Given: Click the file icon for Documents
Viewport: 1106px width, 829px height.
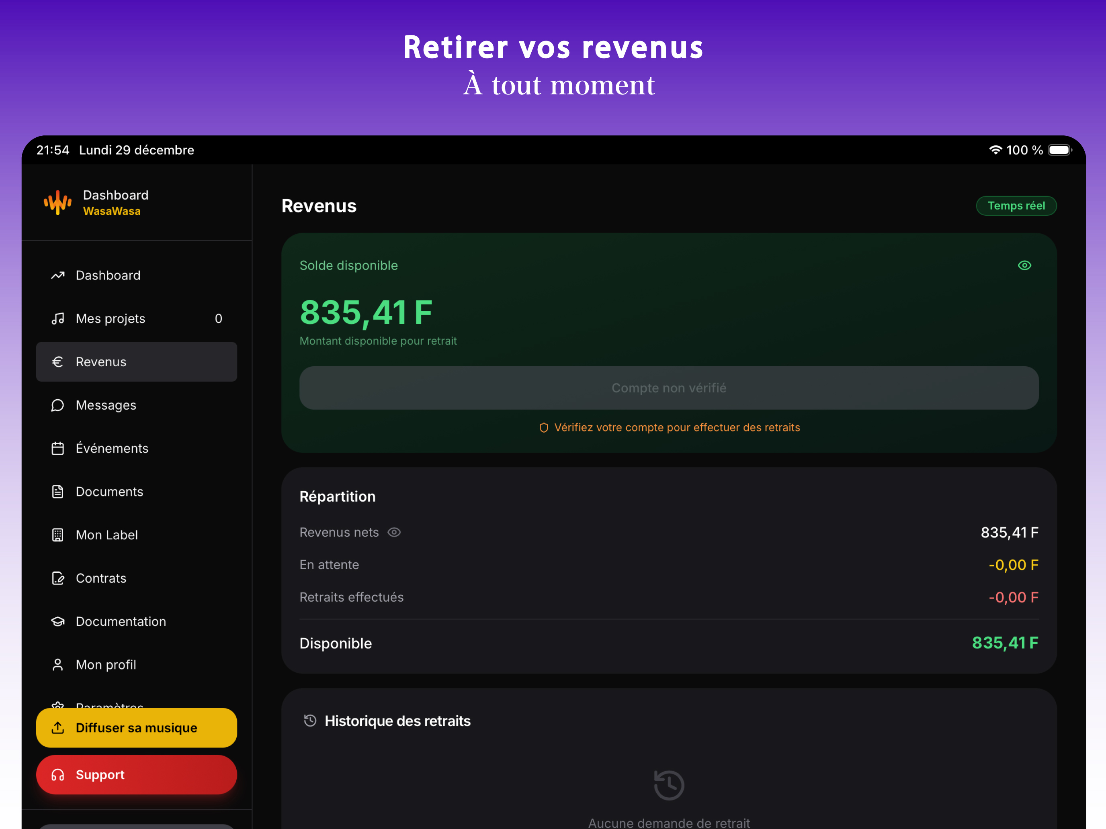Looking at the screenshot, I should coord(58,492).
